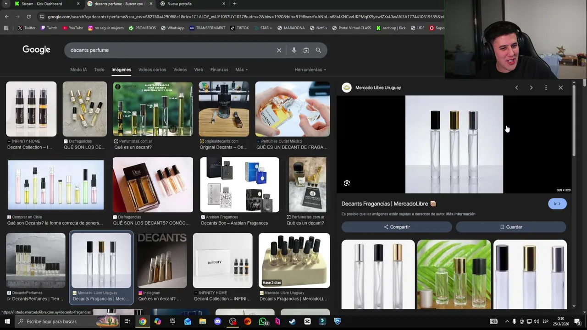
Task: Open File Explorer from the taskbar
Action: pyautogui.click(x=202, y=321)
